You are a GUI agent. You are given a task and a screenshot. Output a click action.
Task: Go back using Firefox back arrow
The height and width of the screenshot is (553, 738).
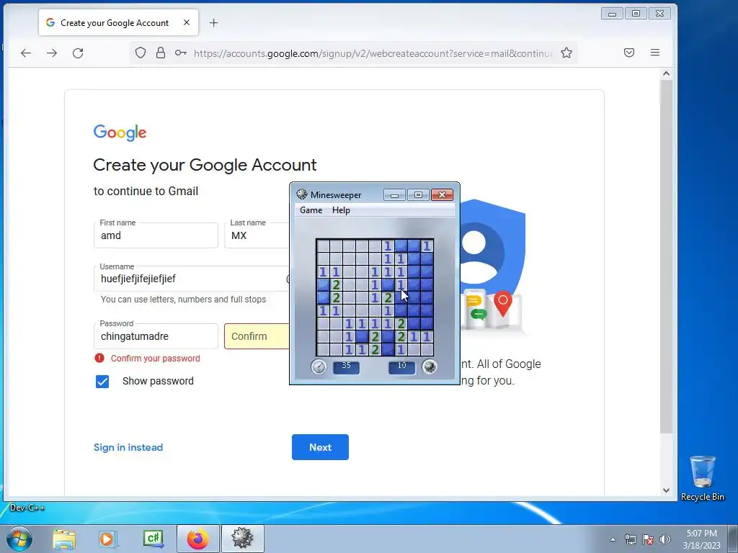coord(26,53)
